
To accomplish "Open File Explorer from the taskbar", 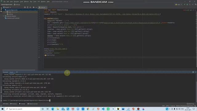I will [x=58, y=109].
